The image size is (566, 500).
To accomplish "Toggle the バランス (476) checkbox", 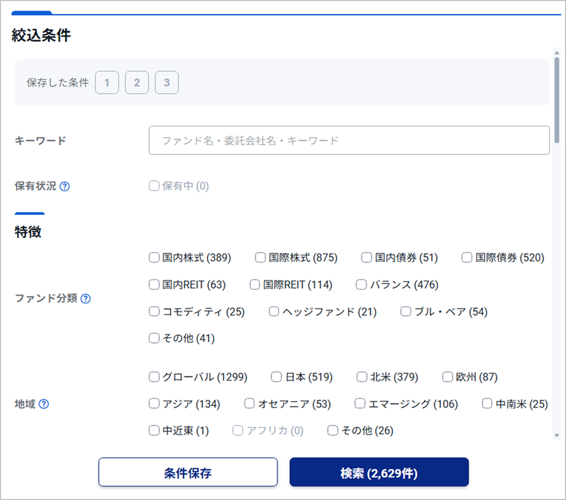I will coord(361,285).
